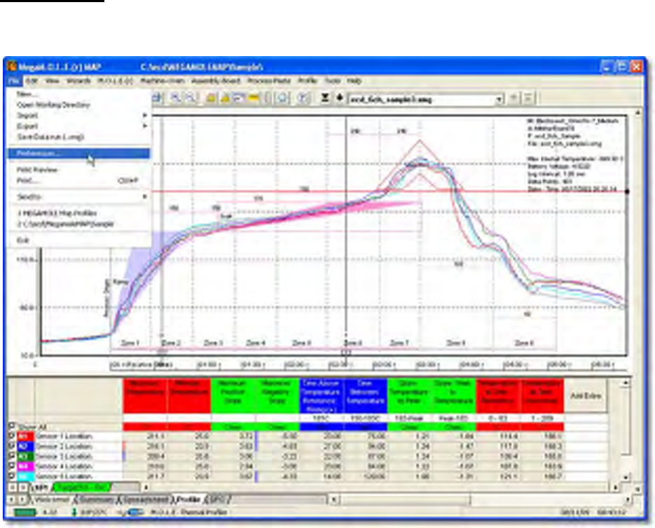Select Preferences in the File menu

[x=78, y=154]
